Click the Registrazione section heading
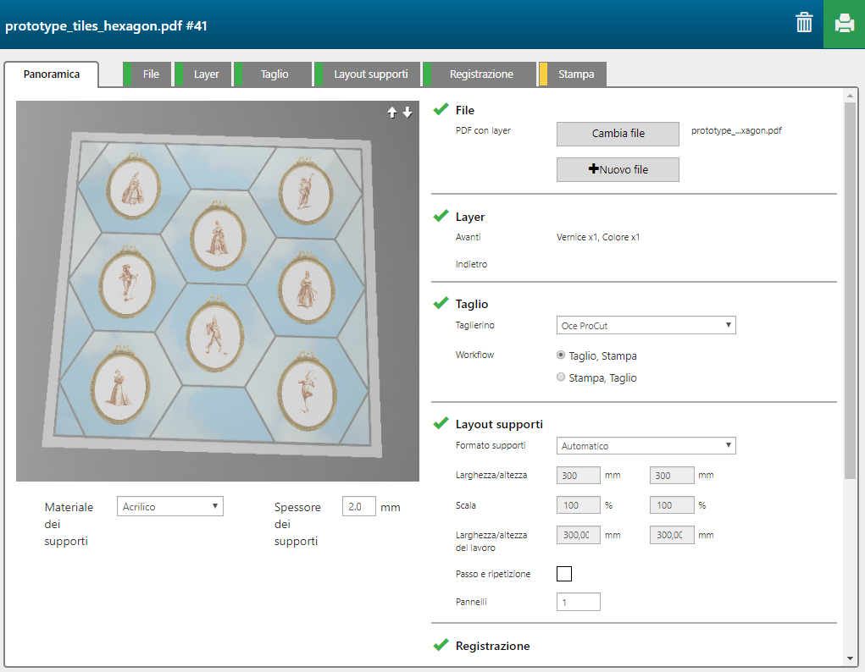865x672 pixels. point(492,646)
